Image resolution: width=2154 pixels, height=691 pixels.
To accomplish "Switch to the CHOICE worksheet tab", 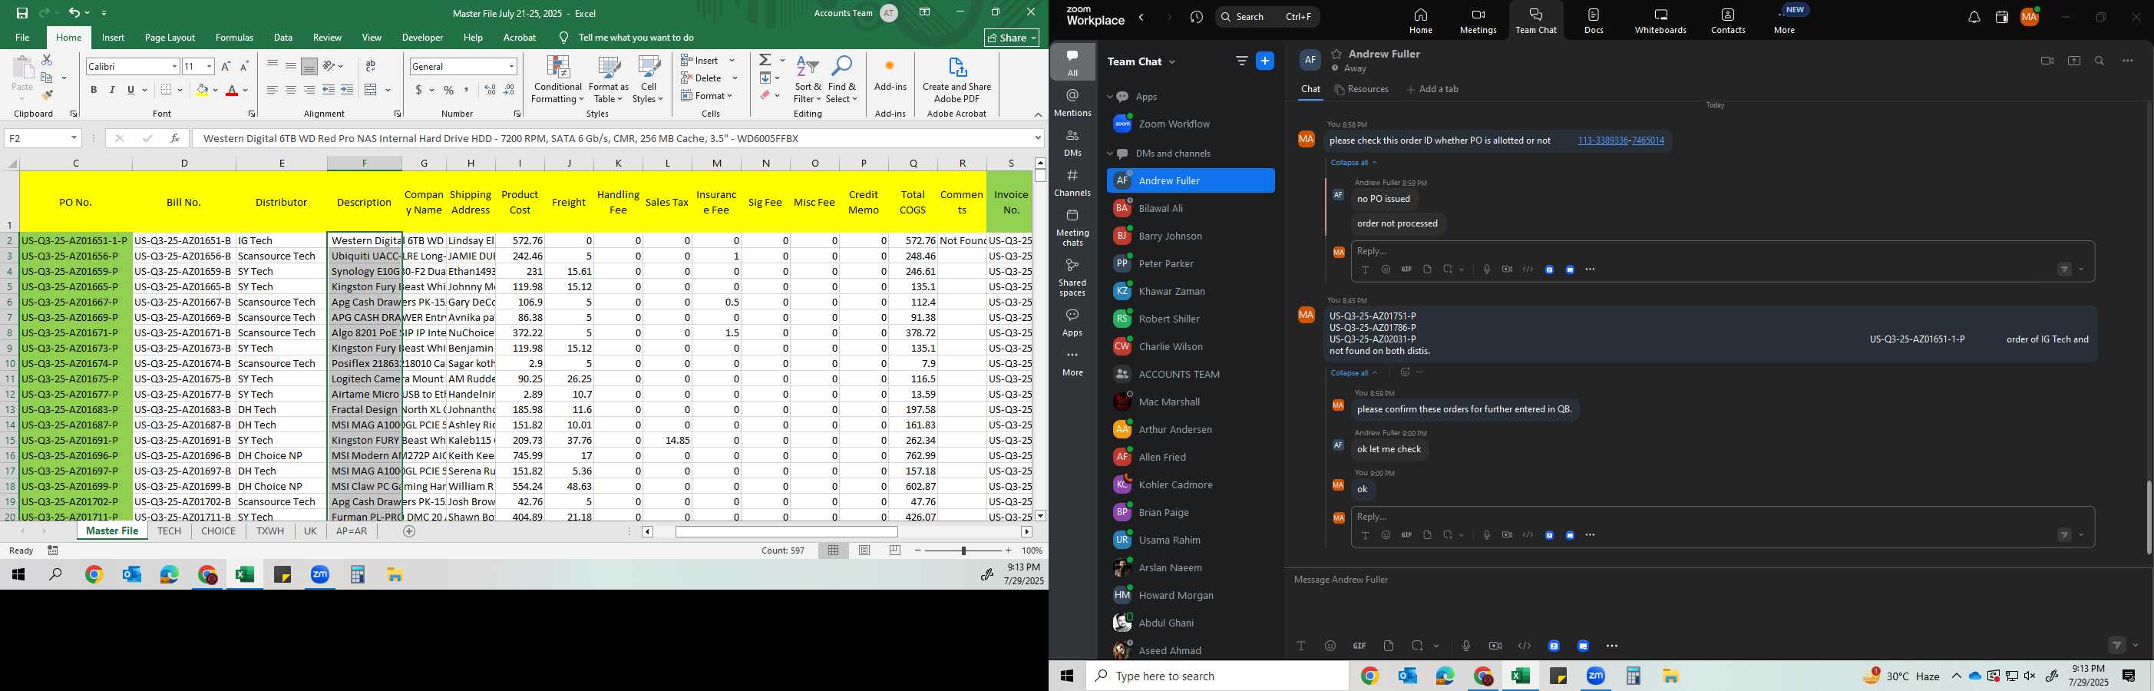I will 218,531.
